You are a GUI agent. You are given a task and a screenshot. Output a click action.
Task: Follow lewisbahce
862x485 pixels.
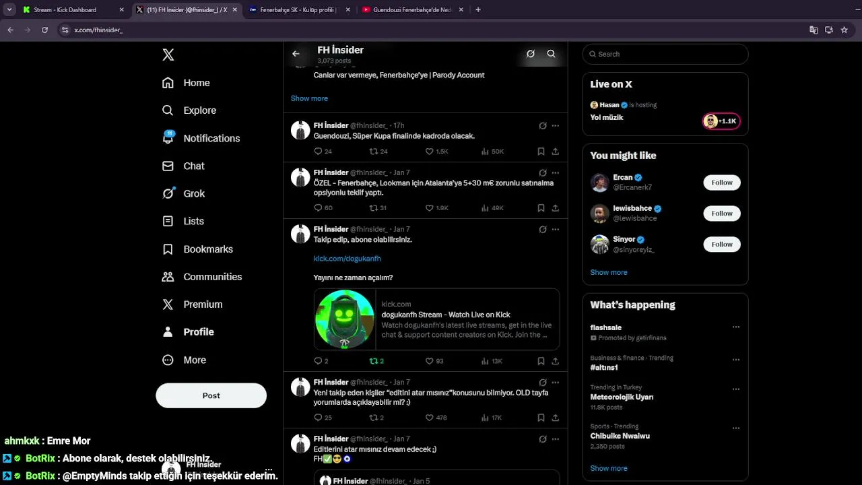[x=722, y=214]
